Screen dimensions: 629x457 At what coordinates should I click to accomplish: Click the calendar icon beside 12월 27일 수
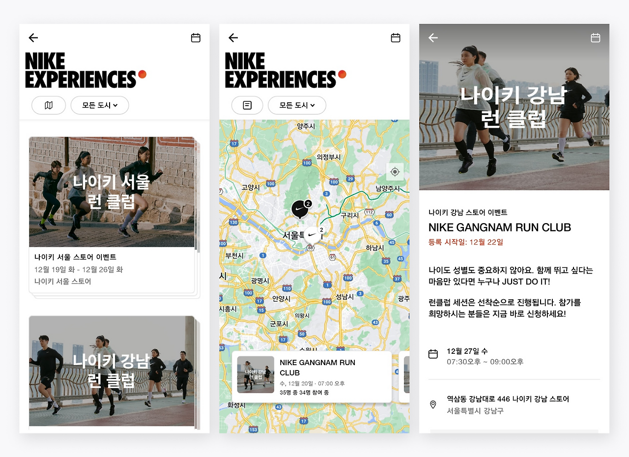click(433, 354)
